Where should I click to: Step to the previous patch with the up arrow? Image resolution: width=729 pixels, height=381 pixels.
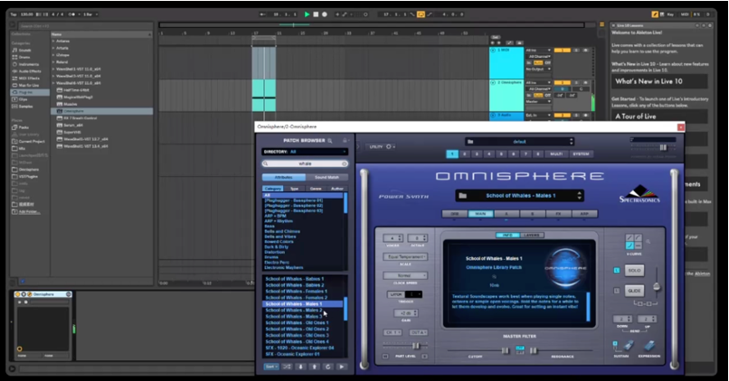coord(314,367)
